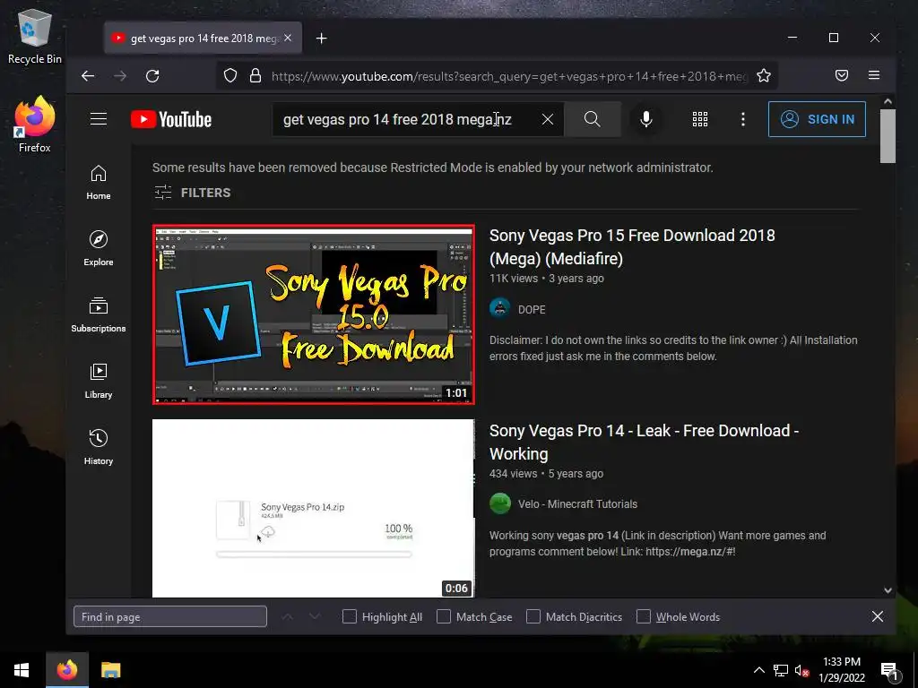This screenshot has height=688, width=918.
Task: Click DOPE channel avatar
Action: click(x=500, y=308)
